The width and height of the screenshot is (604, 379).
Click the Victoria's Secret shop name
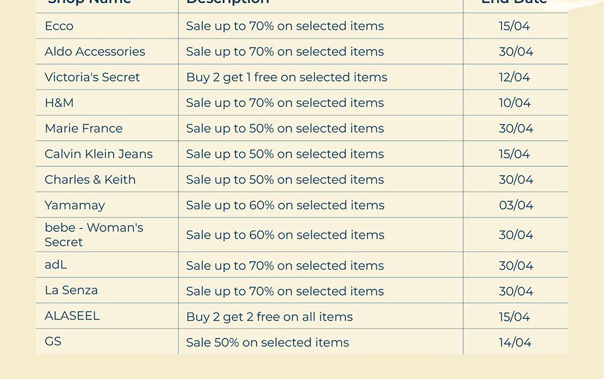pos(92,77)
